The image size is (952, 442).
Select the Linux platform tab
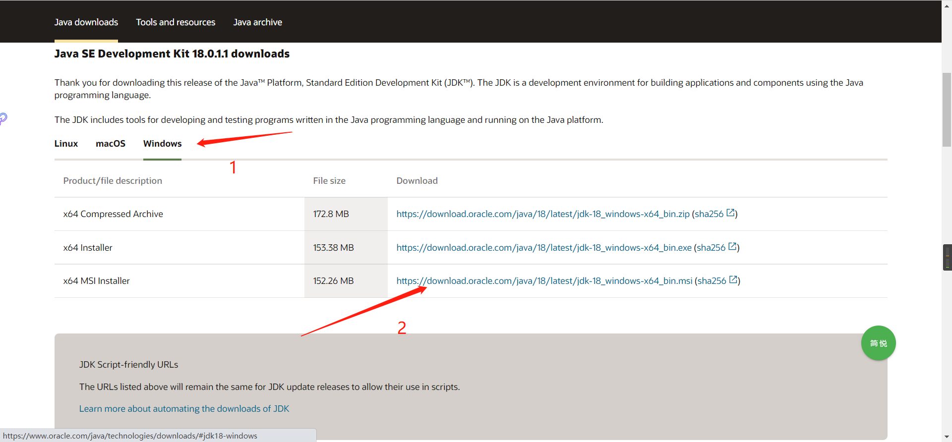coord(66,144)
